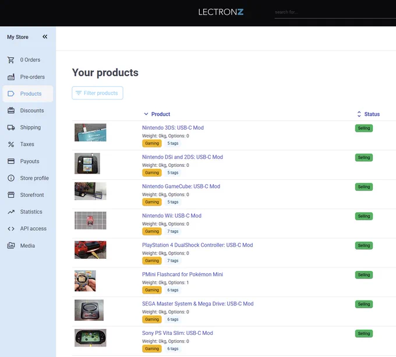The height and width of the screenshot is (357, 396).
Task: Click the Storefront shop icon
Action: pyautogui.click(x=11, y=195)
